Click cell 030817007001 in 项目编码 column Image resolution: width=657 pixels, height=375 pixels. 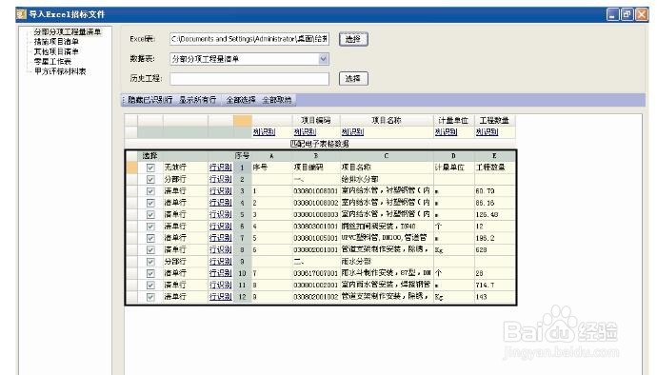coord(315,273)
